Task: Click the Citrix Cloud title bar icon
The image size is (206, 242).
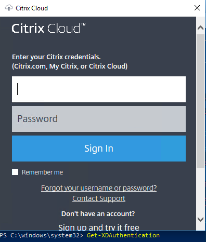Action: (x=9, y=8)
